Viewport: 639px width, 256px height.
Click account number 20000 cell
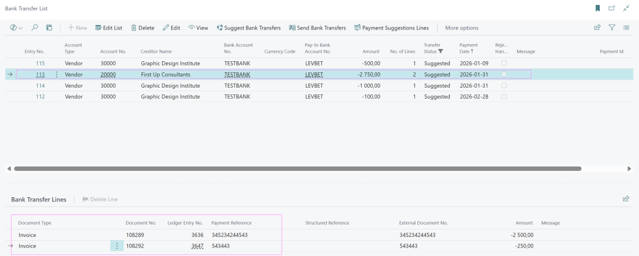click(x=108, y=75)
